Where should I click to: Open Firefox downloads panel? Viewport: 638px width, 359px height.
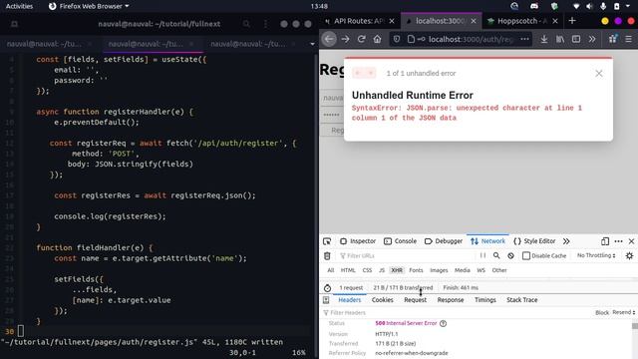pos(544,39)
